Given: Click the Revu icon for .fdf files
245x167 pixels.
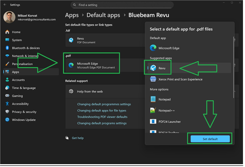Looking at the screenshot, I should pyautogui.click(x=71, y=40).
